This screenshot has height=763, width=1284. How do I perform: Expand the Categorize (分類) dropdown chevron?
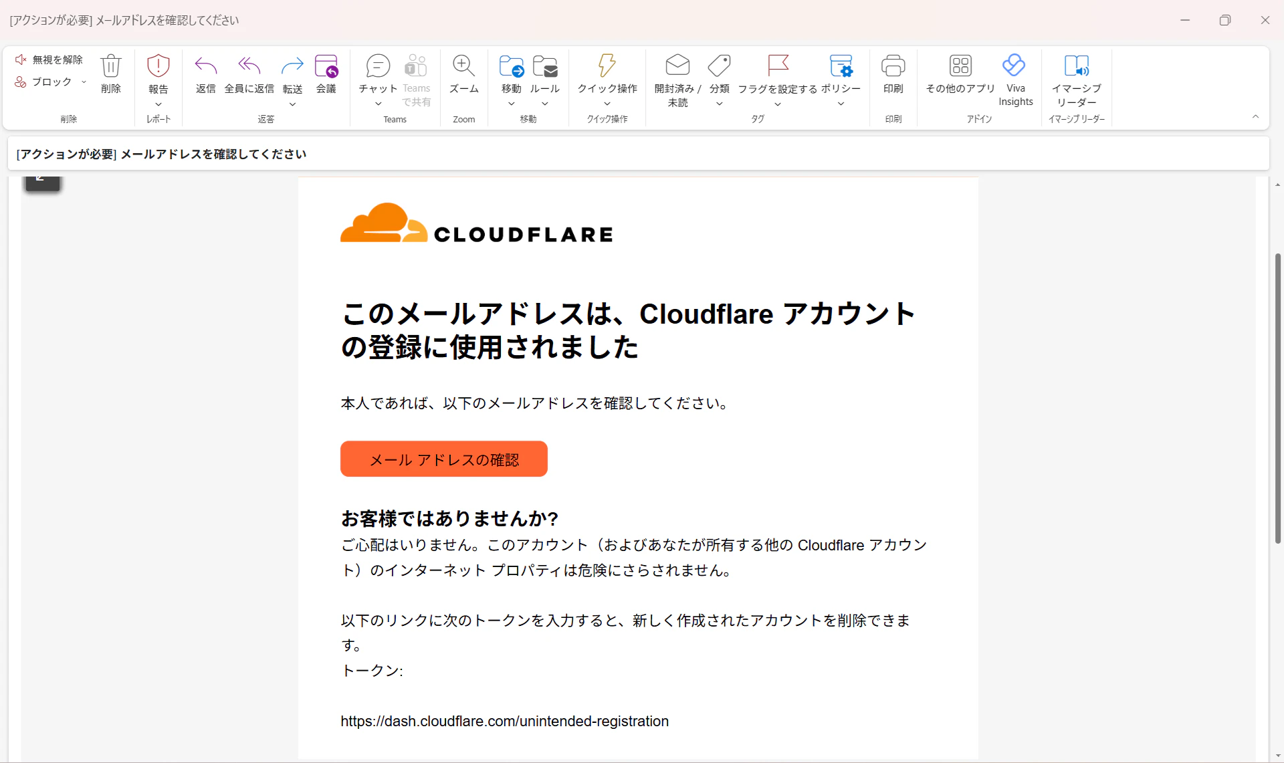point(720,104)
